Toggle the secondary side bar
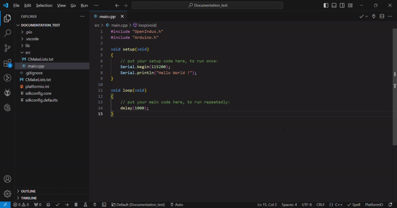This screenshot has height=208, width=397. coord(342,6)
